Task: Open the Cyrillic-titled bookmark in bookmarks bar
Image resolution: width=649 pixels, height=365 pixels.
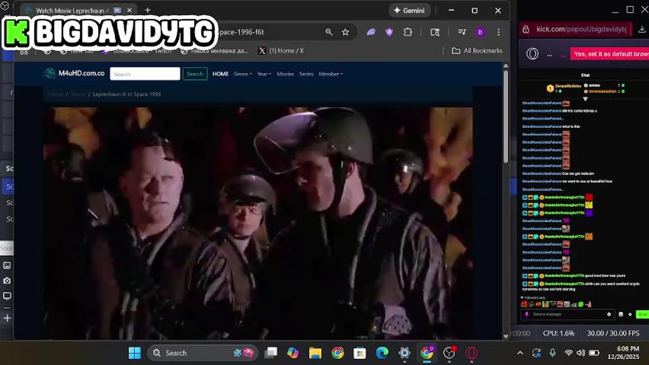Action: point(215,51)
